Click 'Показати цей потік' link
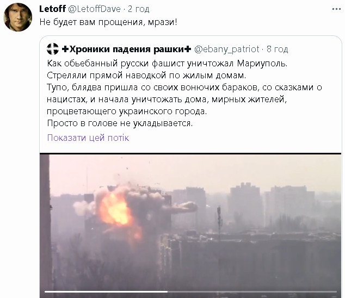This screenshot has height=298, width=345. click(88, 138)
